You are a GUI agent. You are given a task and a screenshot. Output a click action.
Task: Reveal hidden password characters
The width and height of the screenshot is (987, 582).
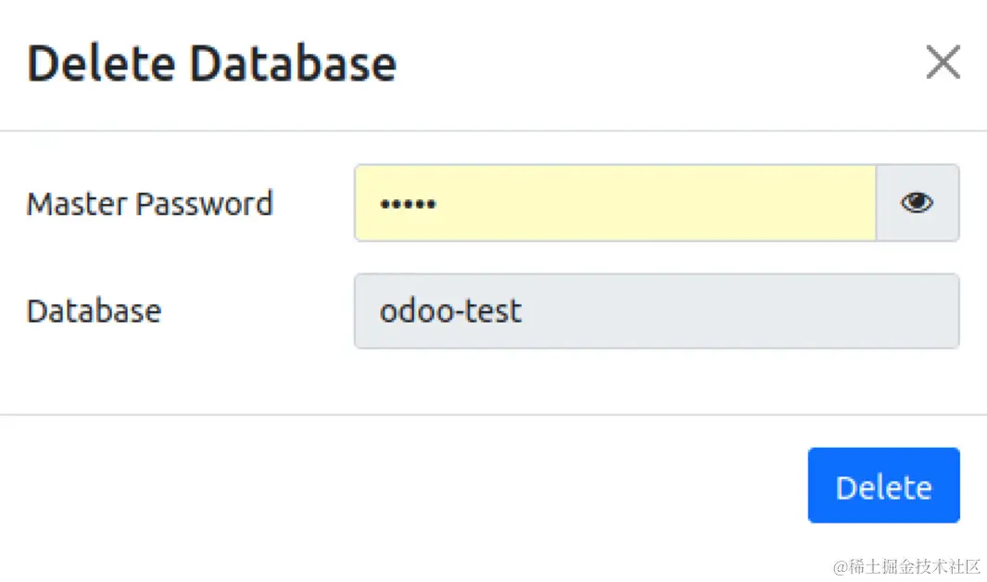(x=917, y=203)
